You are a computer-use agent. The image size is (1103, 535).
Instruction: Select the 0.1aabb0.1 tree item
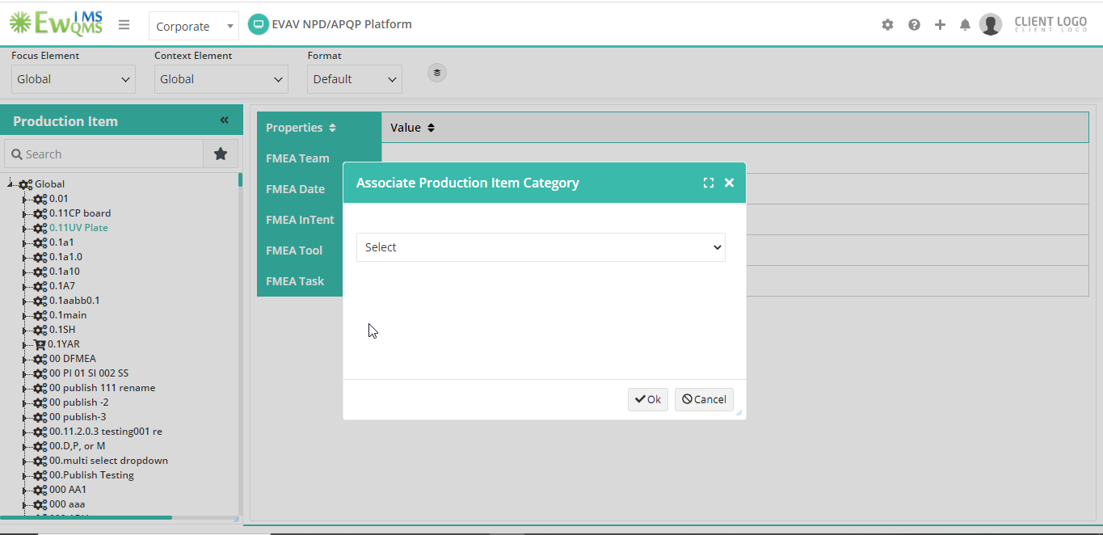coord(74,301)
